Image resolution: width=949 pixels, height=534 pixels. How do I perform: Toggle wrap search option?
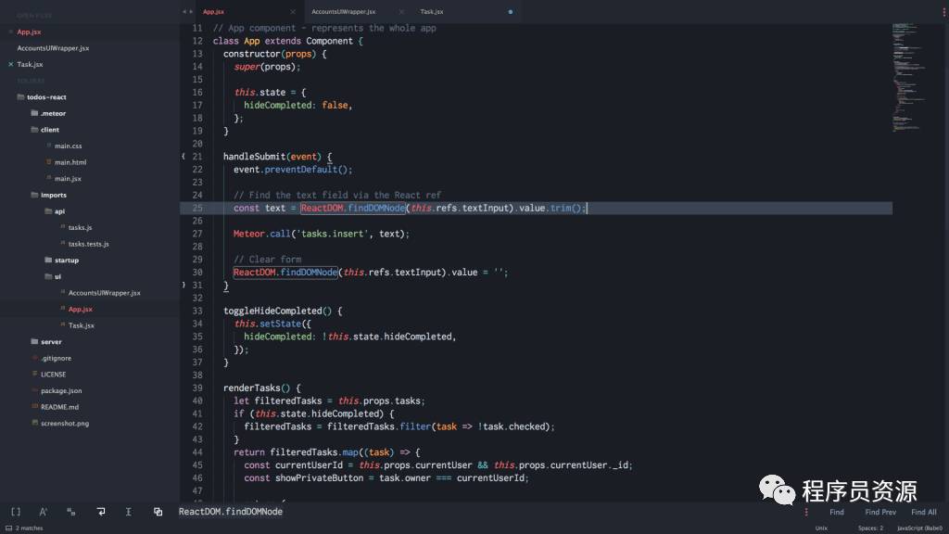tap(100, 512)
